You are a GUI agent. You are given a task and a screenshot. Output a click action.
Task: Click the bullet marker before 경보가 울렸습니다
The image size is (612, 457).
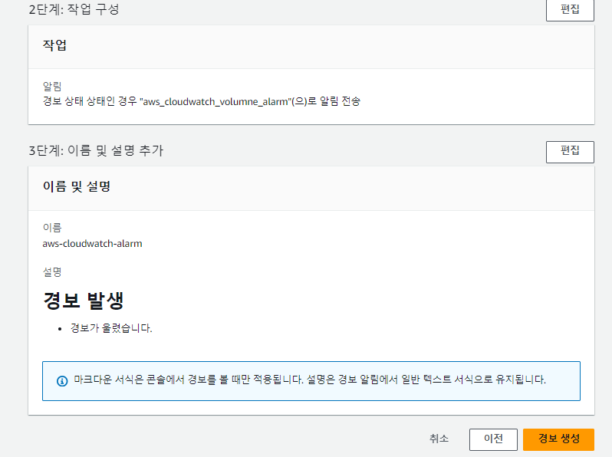click(x=61, y=329)
